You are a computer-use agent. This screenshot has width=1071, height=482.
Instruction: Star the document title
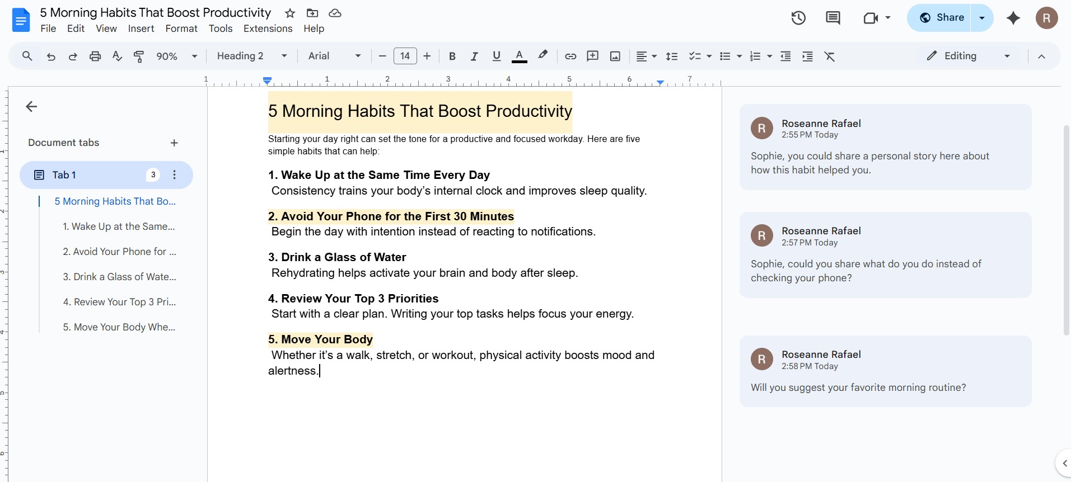290,13
